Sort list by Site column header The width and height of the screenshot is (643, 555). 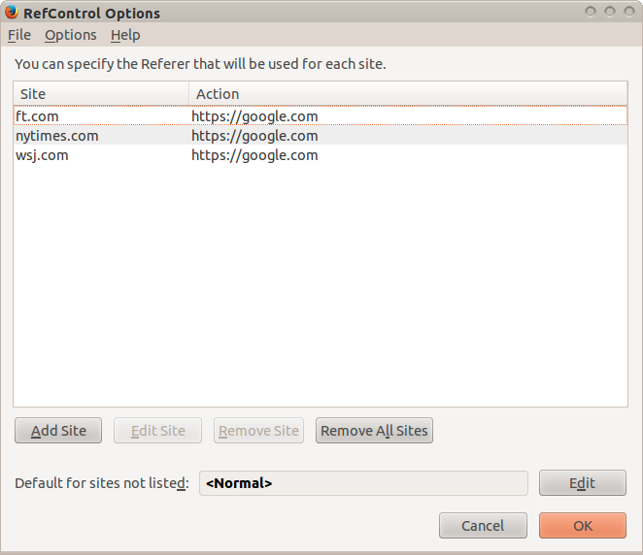click(101, 94)
